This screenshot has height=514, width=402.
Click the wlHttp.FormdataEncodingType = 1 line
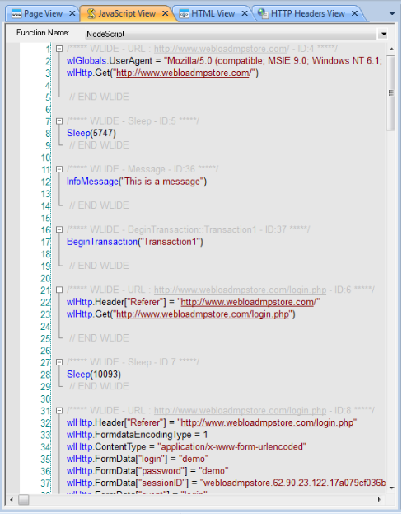tap(138, 435)
